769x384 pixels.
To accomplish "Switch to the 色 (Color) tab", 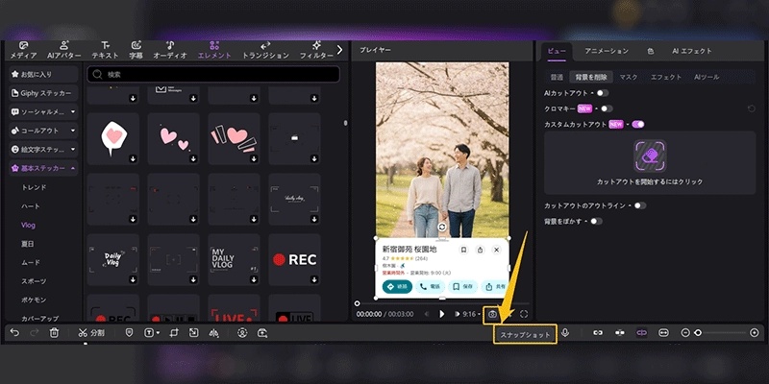I will click(651, 51).
